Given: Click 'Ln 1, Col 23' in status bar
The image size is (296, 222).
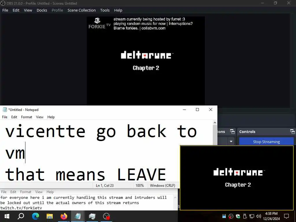Looking at the screenshot, I should [105, 185].
